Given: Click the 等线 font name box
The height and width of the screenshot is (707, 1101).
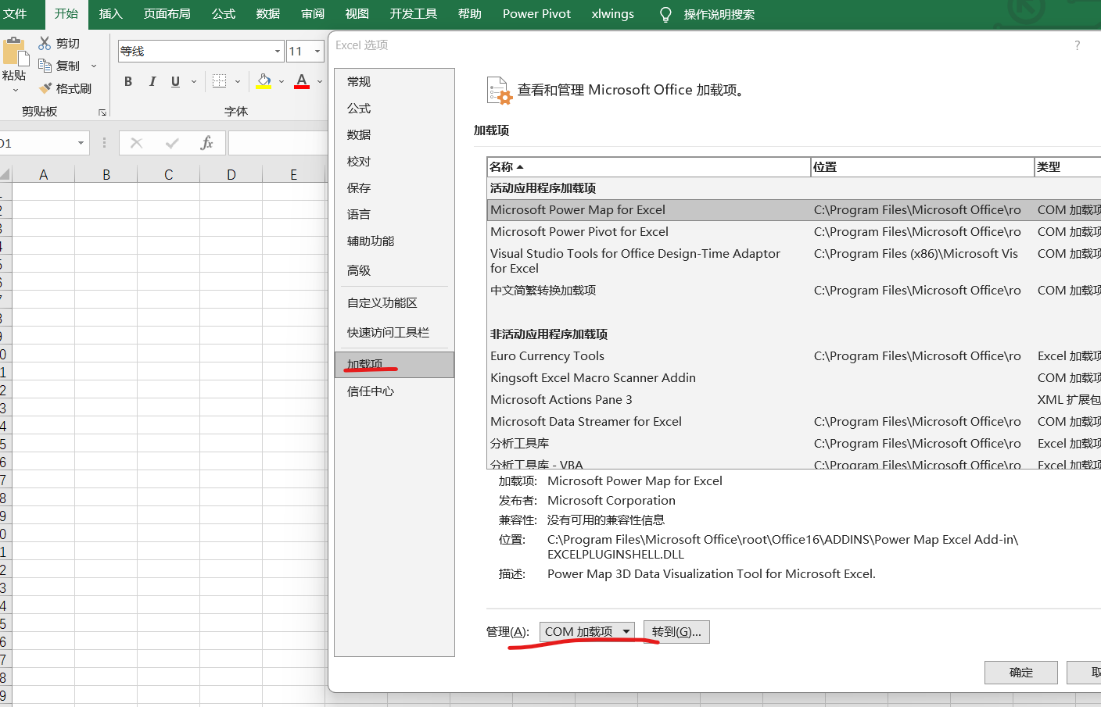Looking at the screenshot, I should click(x=195, y=52).
